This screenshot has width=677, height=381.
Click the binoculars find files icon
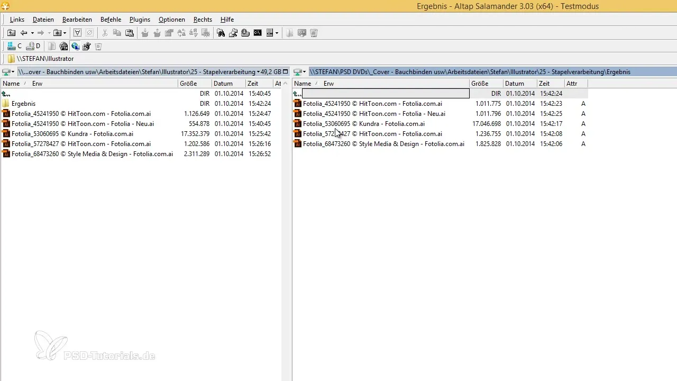221,33
